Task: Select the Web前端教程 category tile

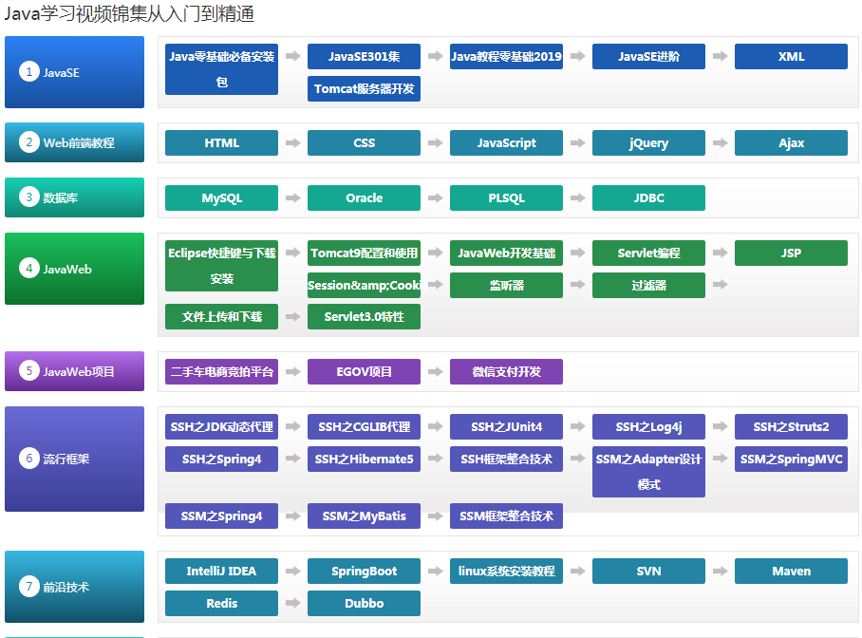Action: coord(74,142)
